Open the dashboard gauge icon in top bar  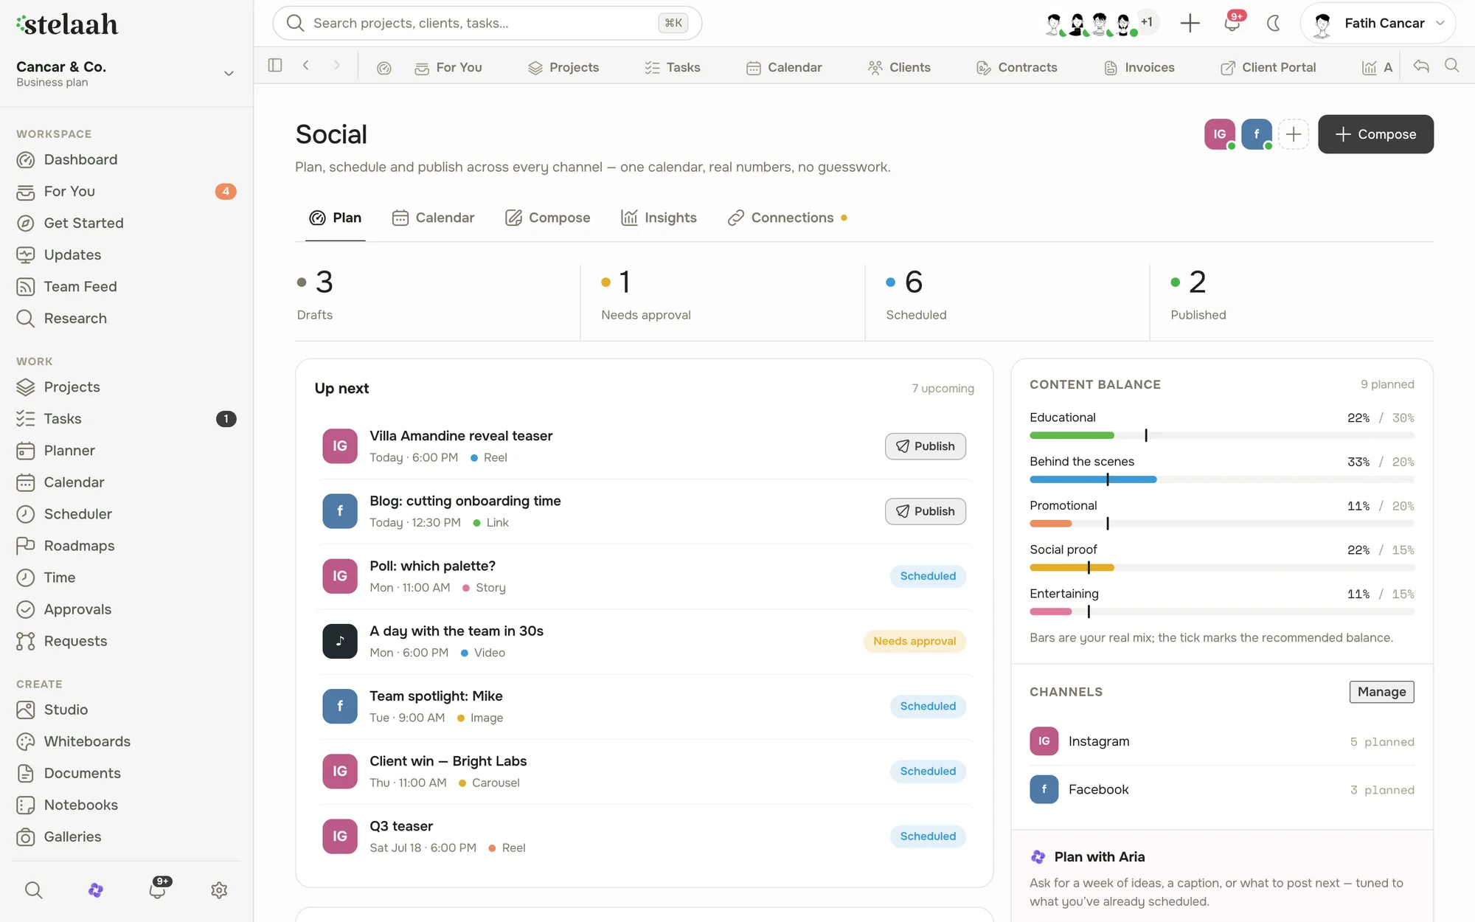(384, 68)
